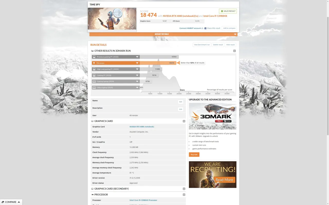Screen dimensions: 329x205
Task: Toggle the Graphics Card (Secondary) section expander
Action: [184, 189]
